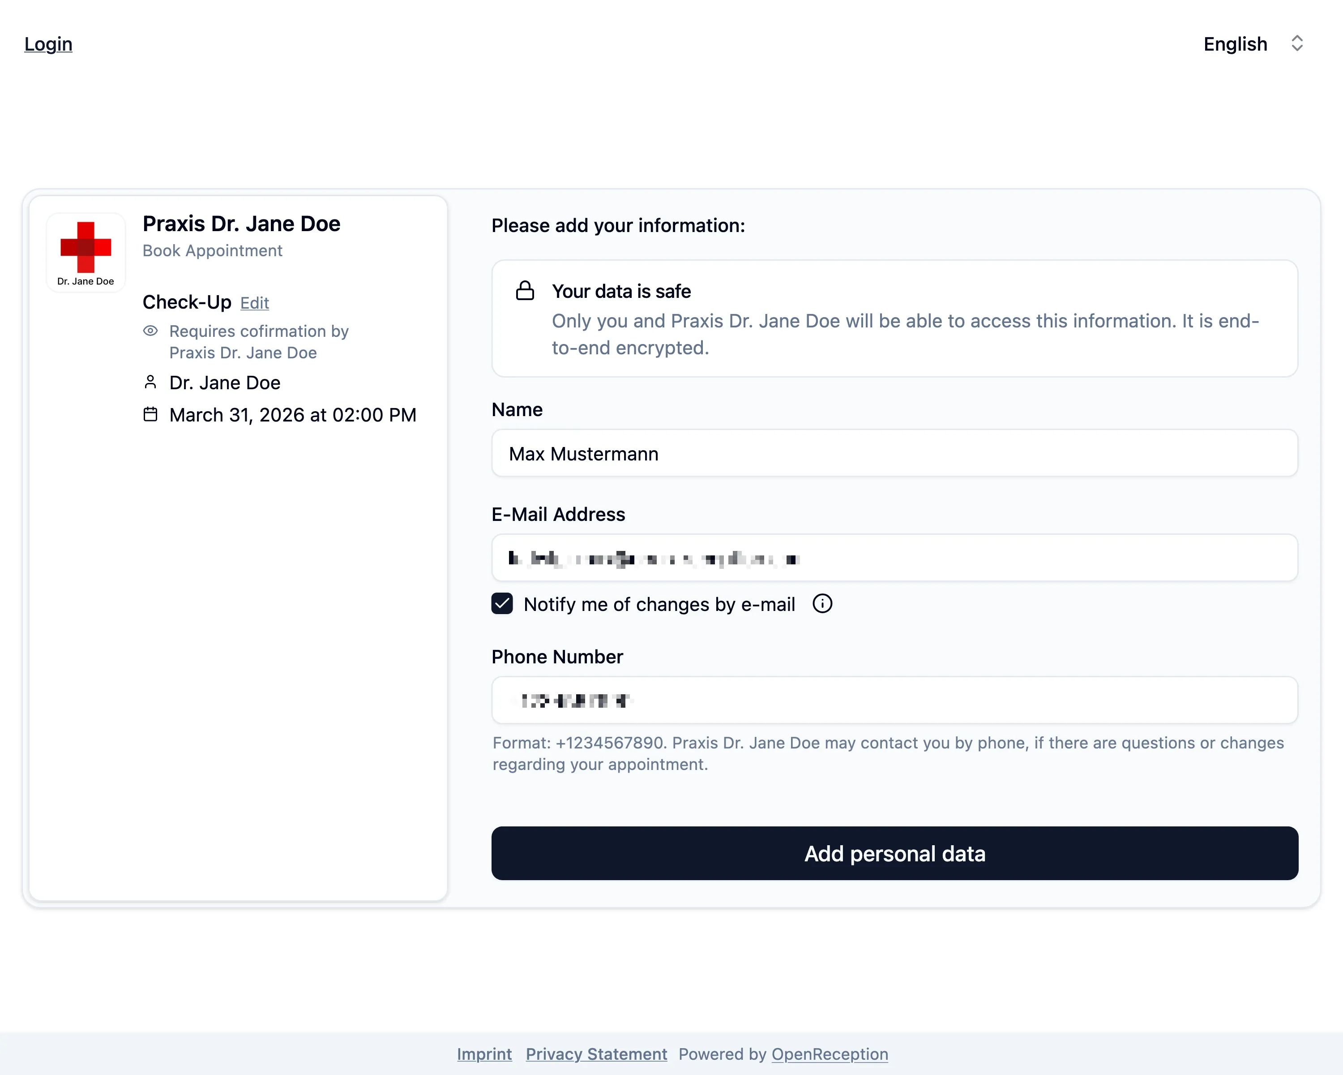Click the lock icon in the data safety notice

[x=525, y=290]
